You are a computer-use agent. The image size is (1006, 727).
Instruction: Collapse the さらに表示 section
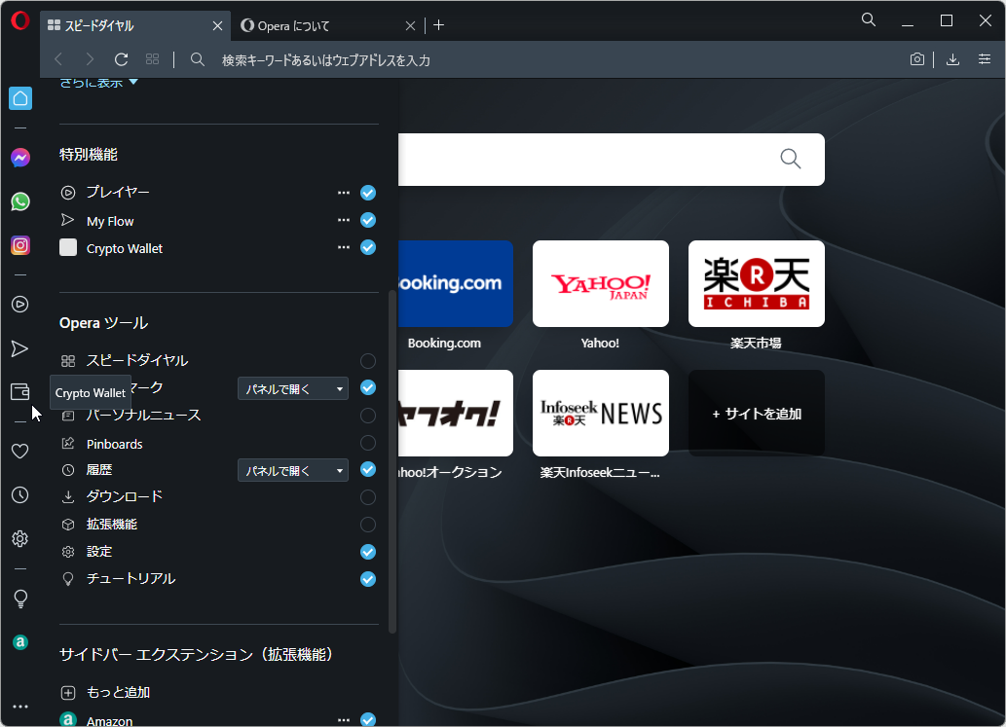(96, 82)
